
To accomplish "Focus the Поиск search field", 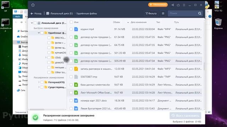I will 183,13.
